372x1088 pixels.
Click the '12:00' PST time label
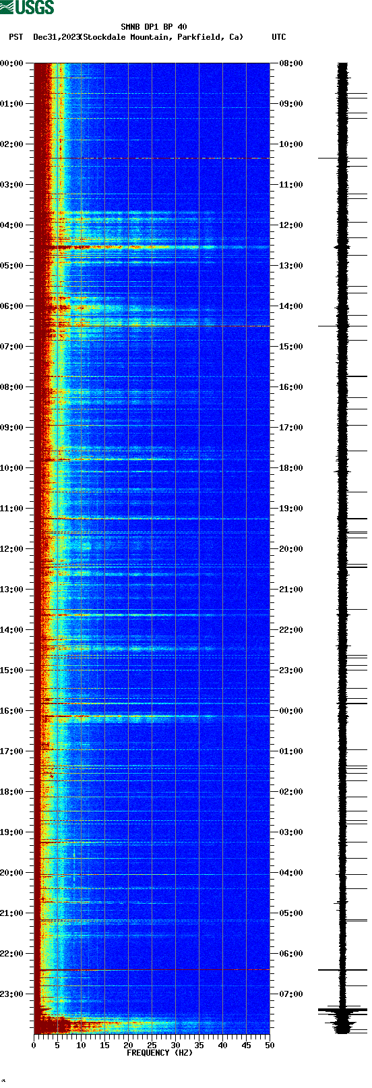point(11,549)
